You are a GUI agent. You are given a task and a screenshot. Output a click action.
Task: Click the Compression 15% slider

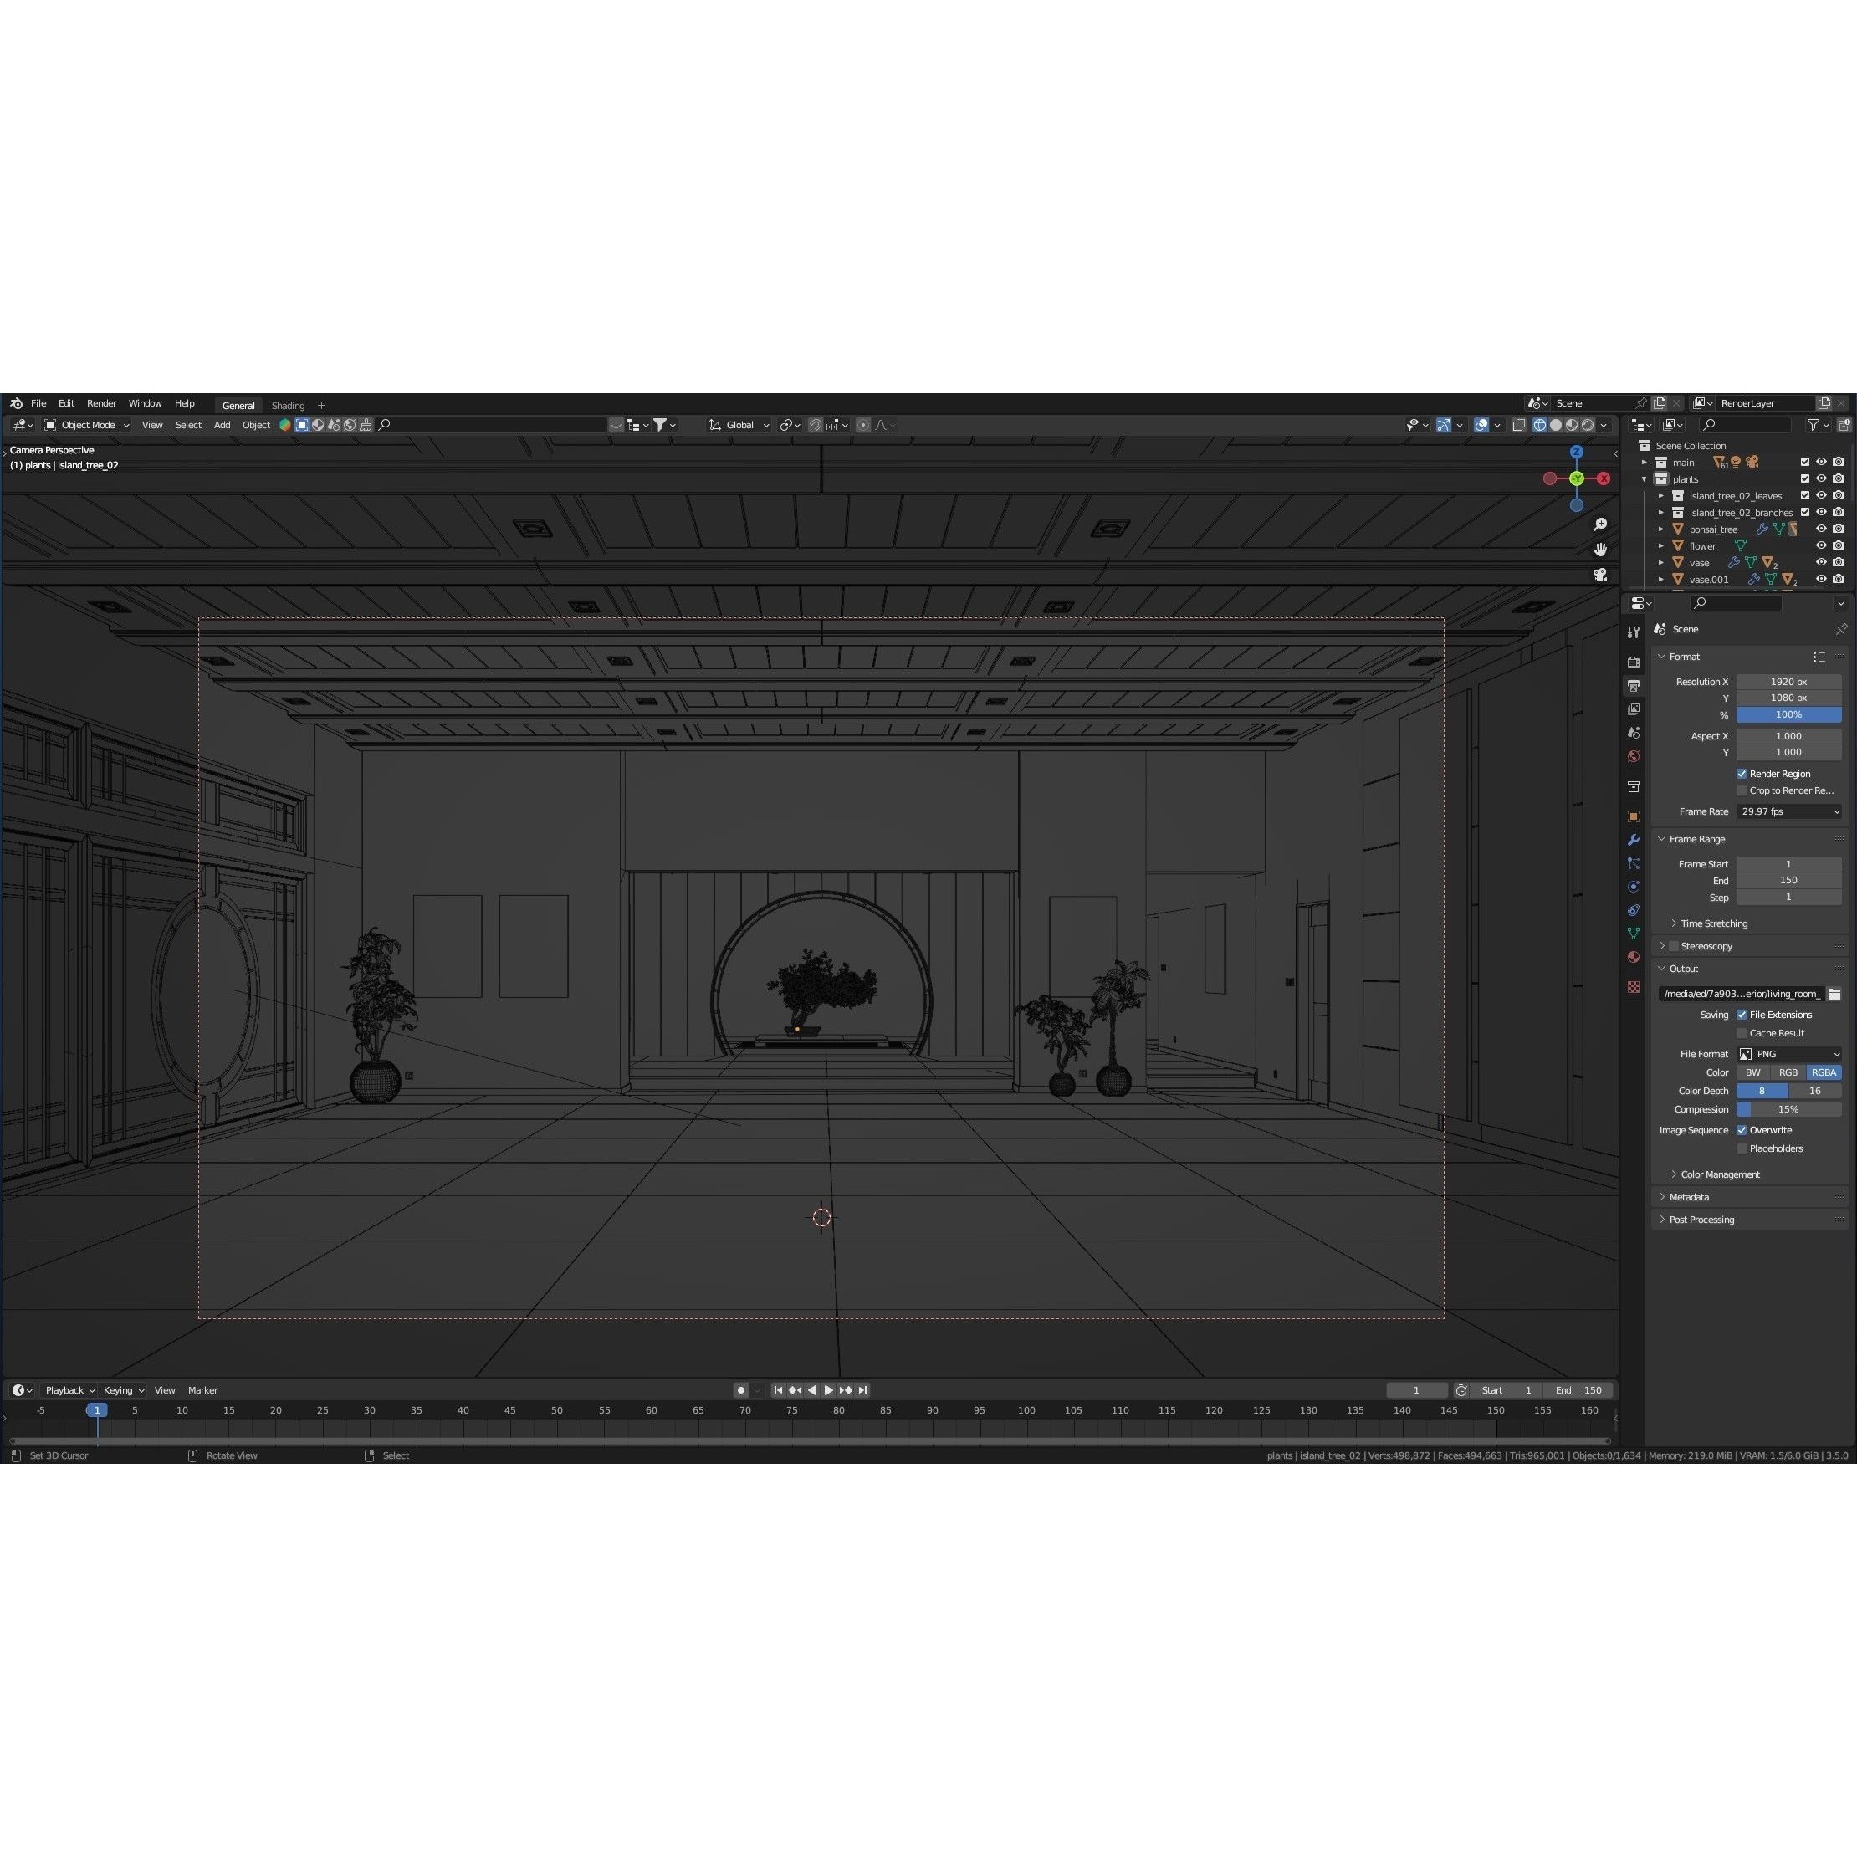click(1788, 1109)
